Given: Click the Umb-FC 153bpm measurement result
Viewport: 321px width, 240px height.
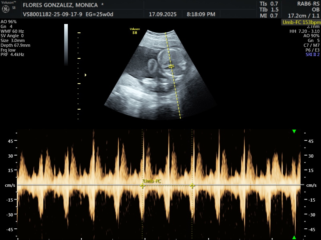Looking at the screenshot, I should coord(301,23).
